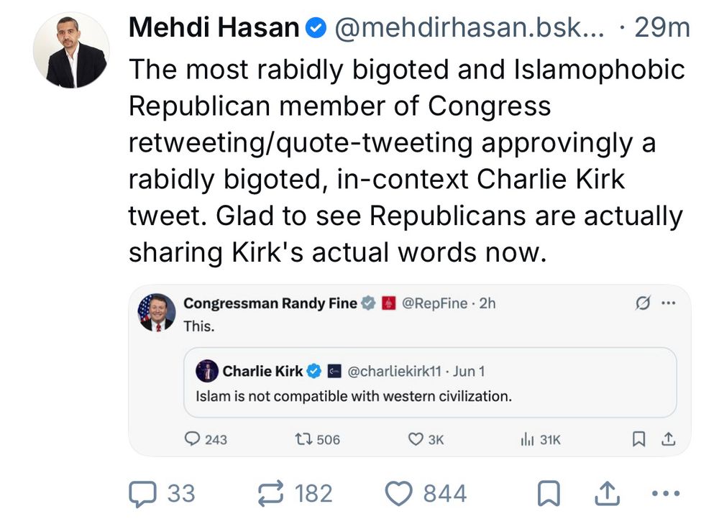This screenshot has height=524, width=719.
Task: Toggle the like heart showing 844
Action: 400,493
